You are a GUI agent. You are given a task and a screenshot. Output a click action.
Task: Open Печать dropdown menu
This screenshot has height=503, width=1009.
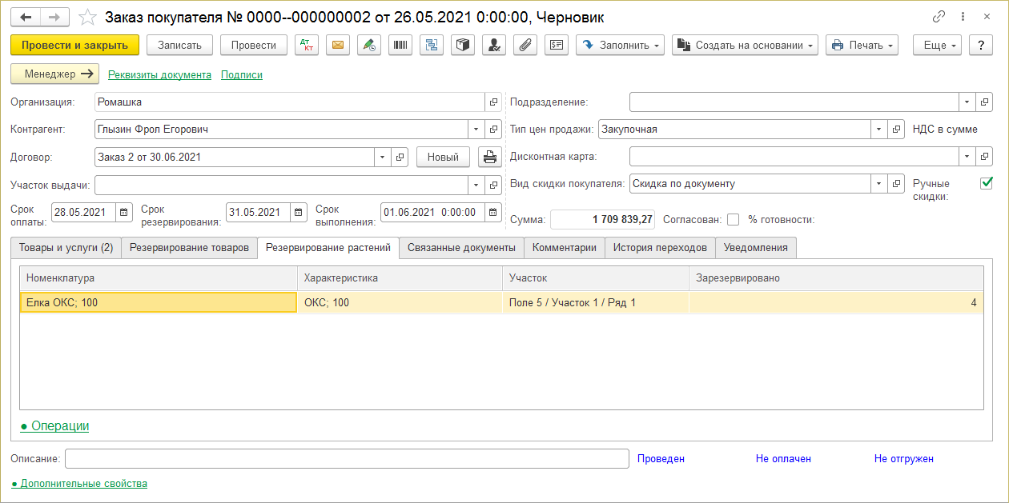click(x=862, y=46)
